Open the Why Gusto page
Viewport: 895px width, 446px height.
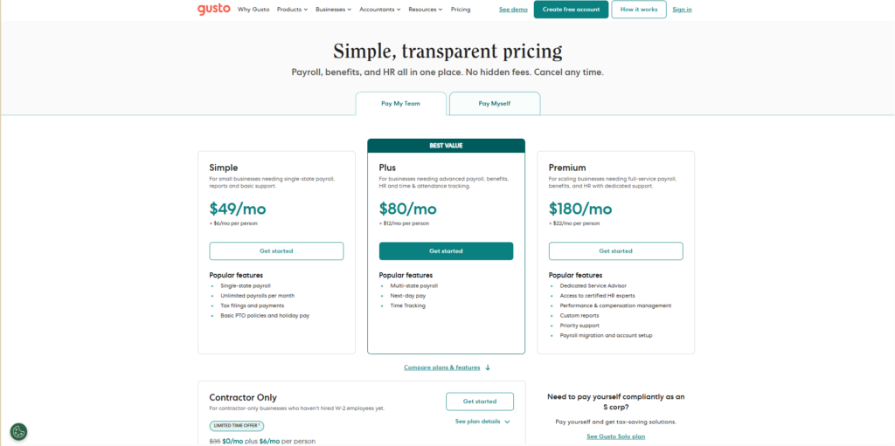[253, 10]
